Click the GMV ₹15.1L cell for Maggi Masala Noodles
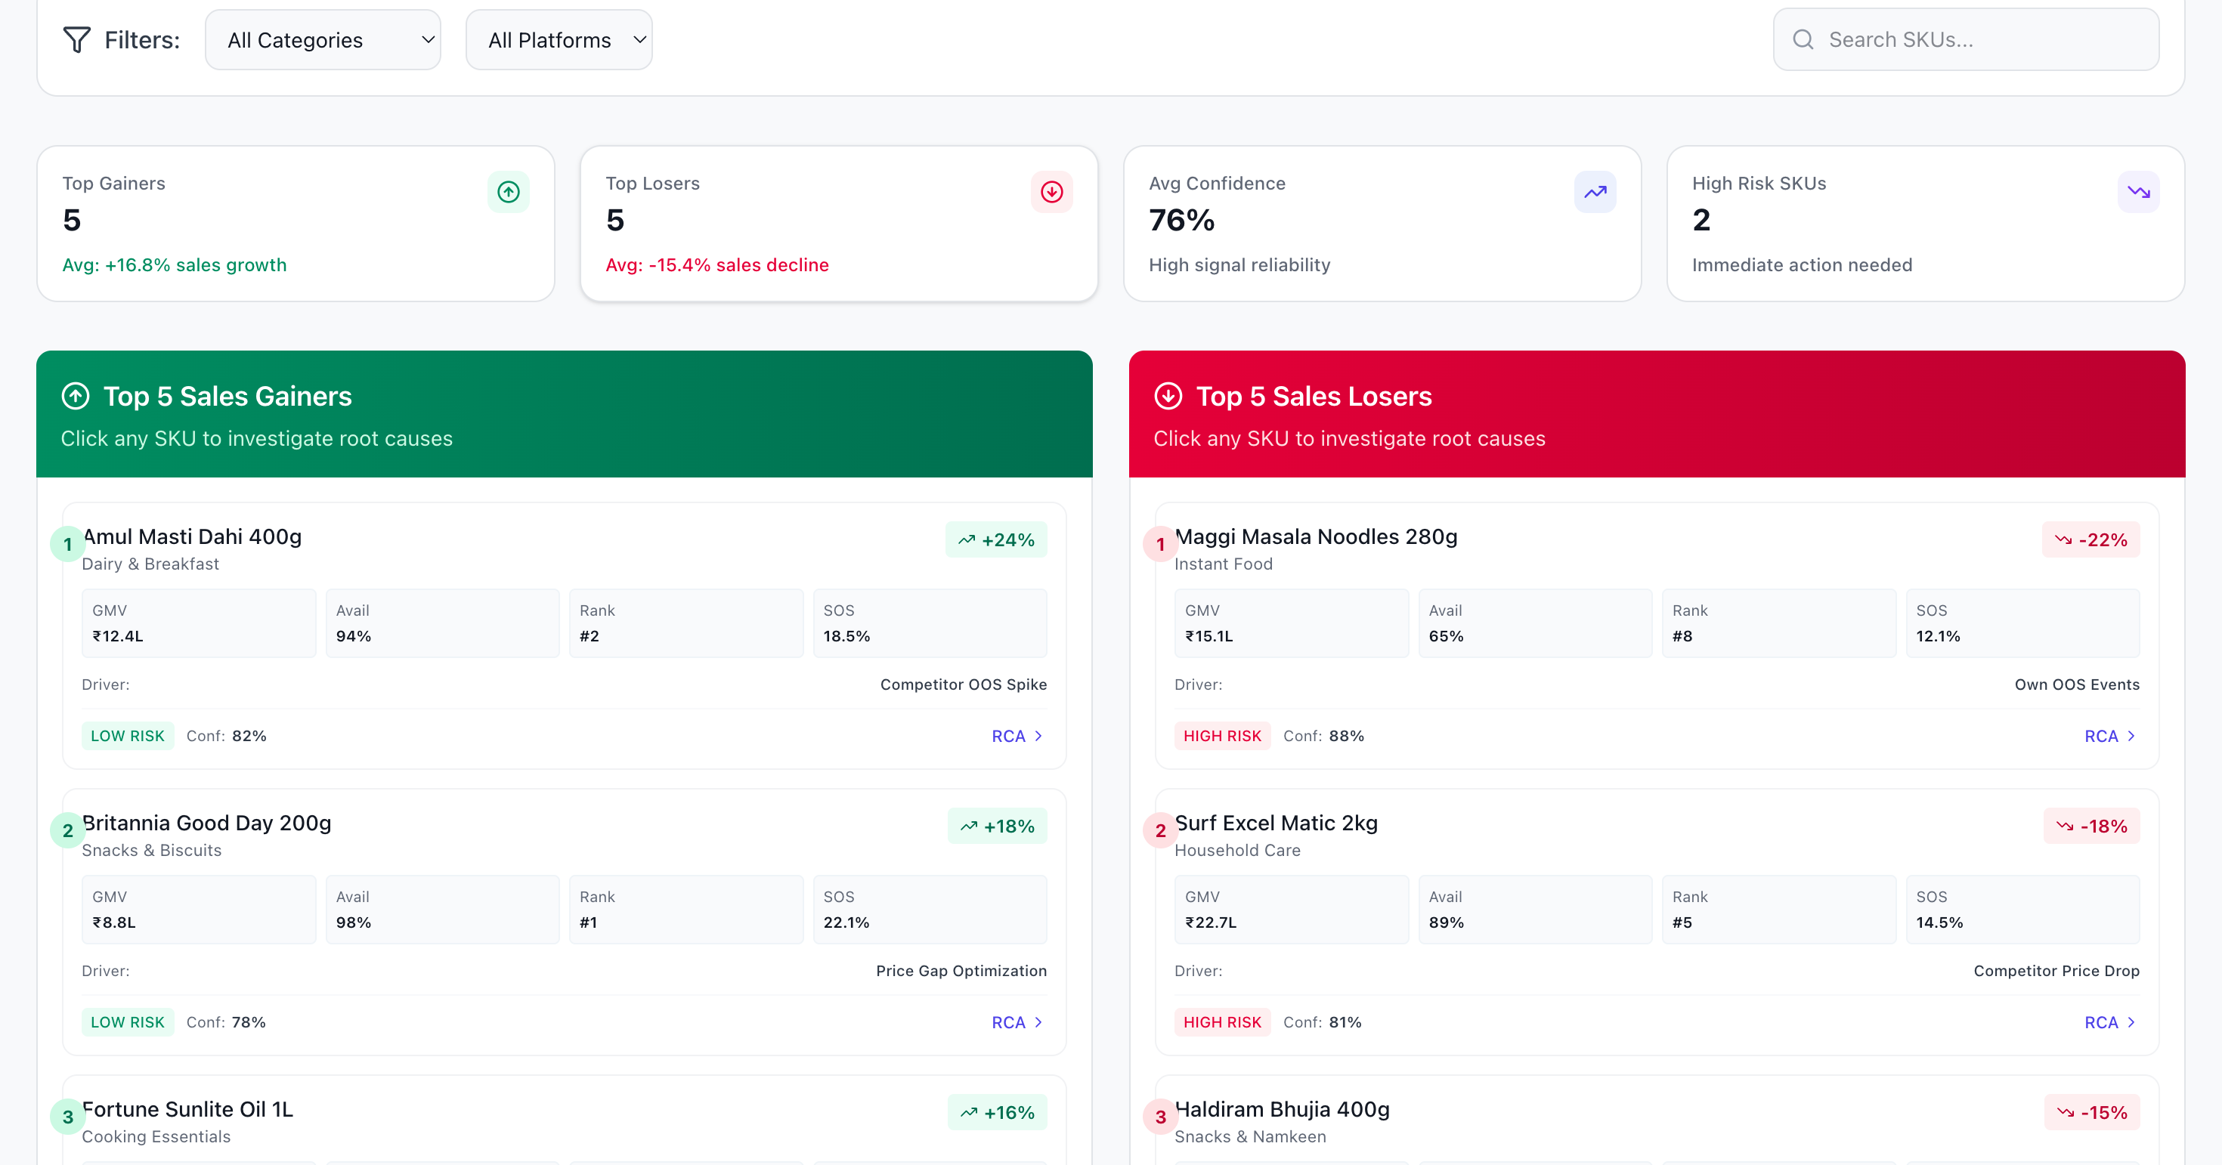The height and width of the screenshot is (1165, 2222). [x=1292, y=623]
